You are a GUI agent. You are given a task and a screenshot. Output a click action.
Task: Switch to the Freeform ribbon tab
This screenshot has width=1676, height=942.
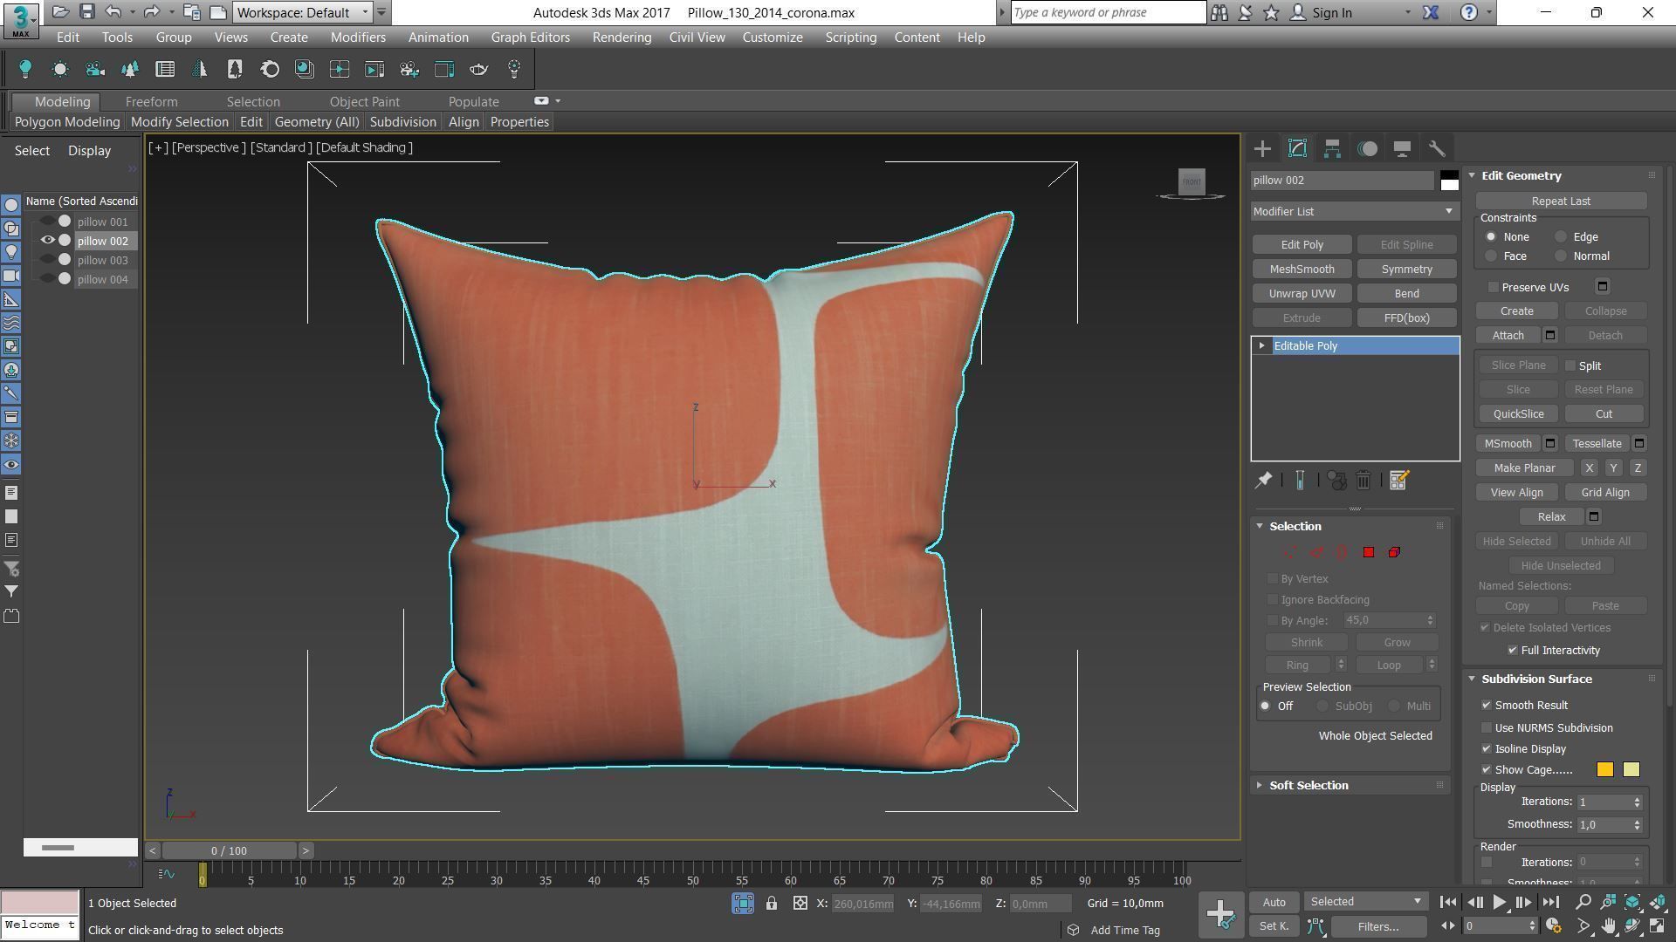click(x=151, y=102)
